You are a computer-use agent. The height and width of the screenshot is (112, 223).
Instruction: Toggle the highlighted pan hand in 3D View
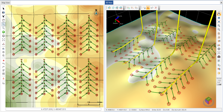219,13
